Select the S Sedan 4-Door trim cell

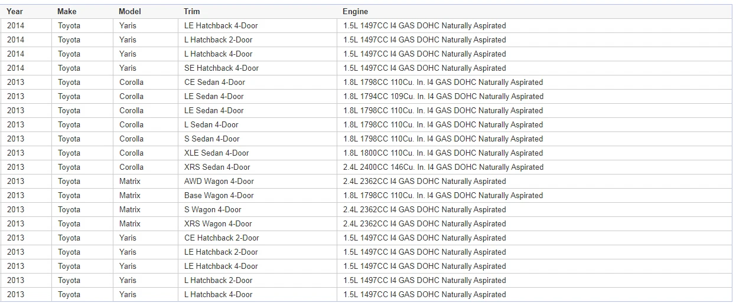(x=212, y=139)
